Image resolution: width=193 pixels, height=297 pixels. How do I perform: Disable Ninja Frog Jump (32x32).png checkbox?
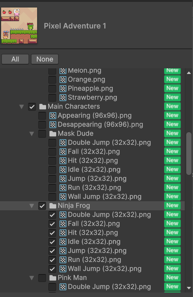tap(52, 251)
